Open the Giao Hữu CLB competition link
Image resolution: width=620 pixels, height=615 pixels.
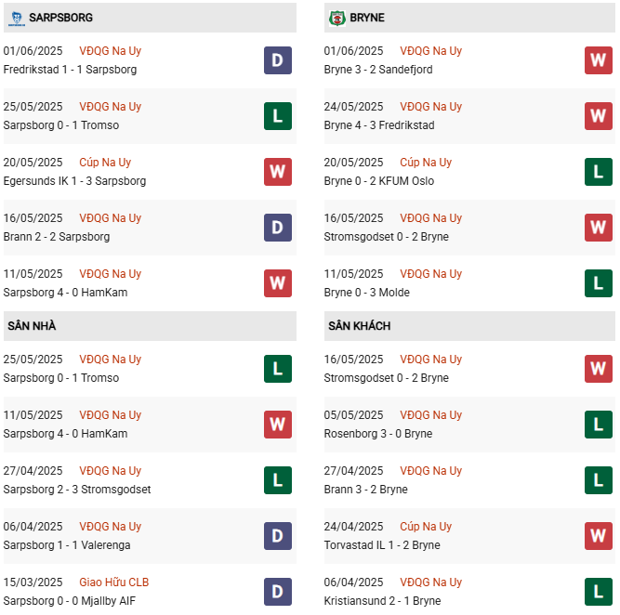(x=114, y=582)
